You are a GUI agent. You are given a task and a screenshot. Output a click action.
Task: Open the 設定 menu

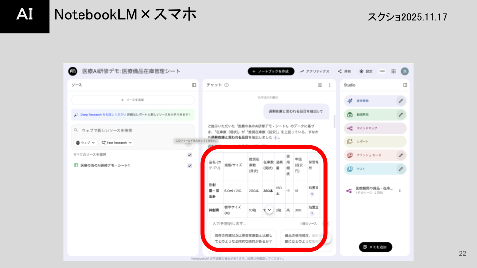pos(366,71)
